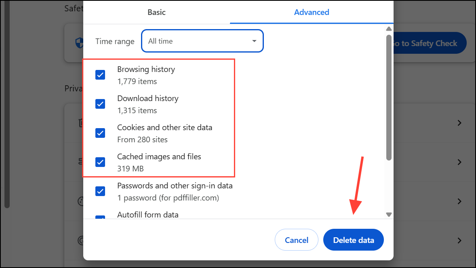Open the Time range dropdown
476x268 pixels.
pyautogui.click(x=202, y=41)
